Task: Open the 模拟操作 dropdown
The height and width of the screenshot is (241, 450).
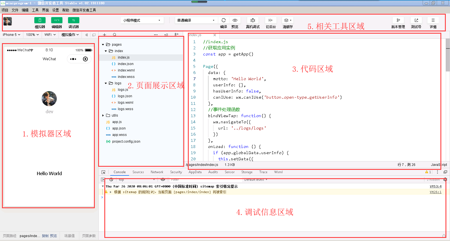Action: click(x=70, y=35)
